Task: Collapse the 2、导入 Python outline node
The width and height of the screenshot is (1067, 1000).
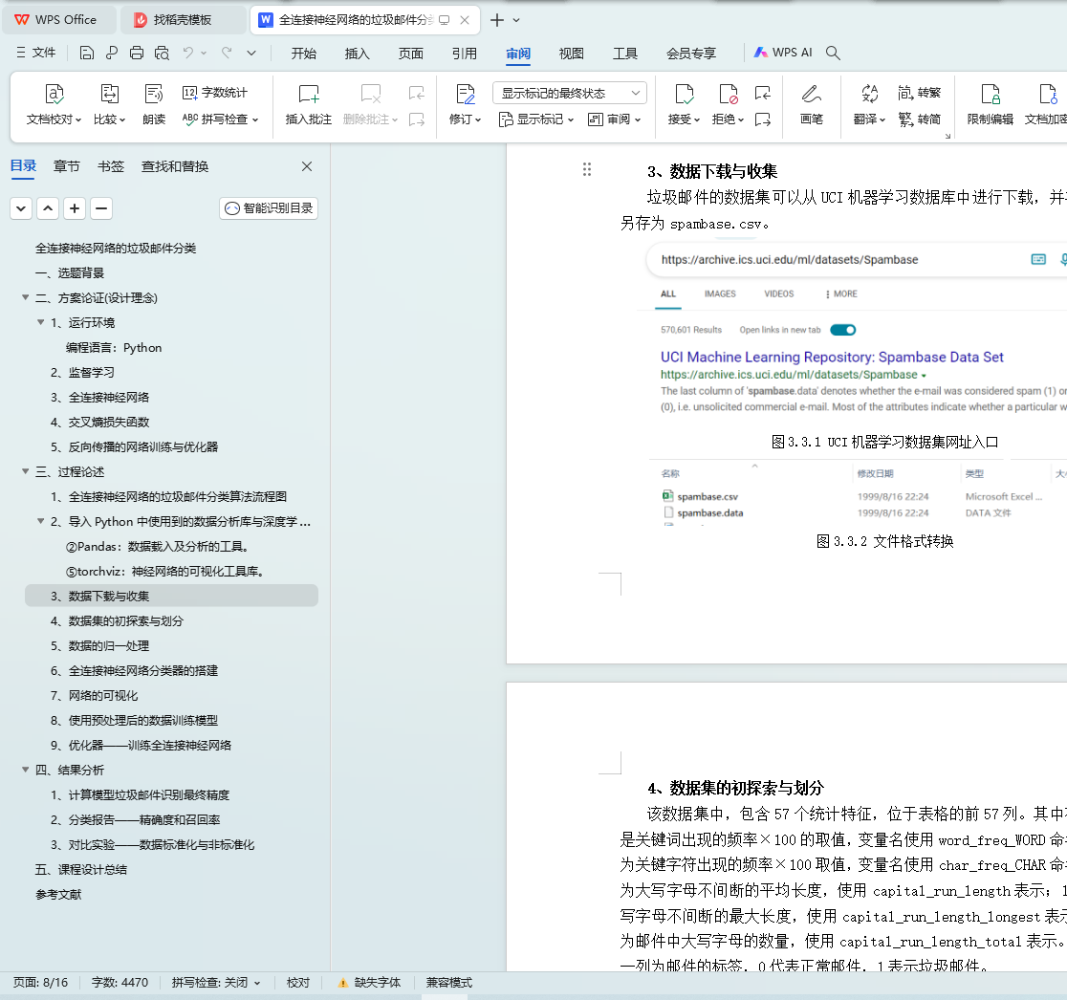Action: (x=41, y=521)
